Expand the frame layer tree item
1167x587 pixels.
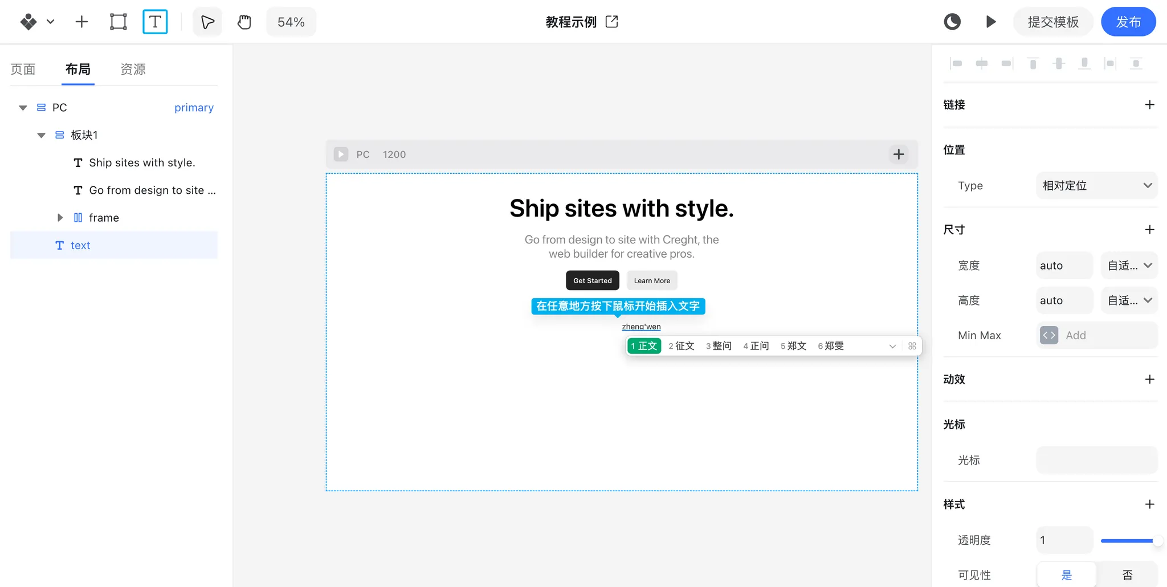tap(60, 218)
